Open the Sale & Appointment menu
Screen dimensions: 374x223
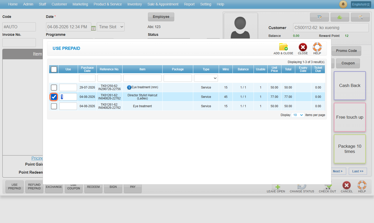[163, 4]
